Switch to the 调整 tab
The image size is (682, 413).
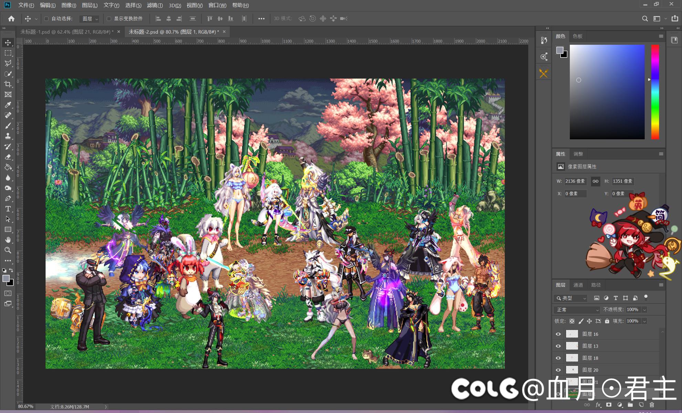[x=578, y=154]
